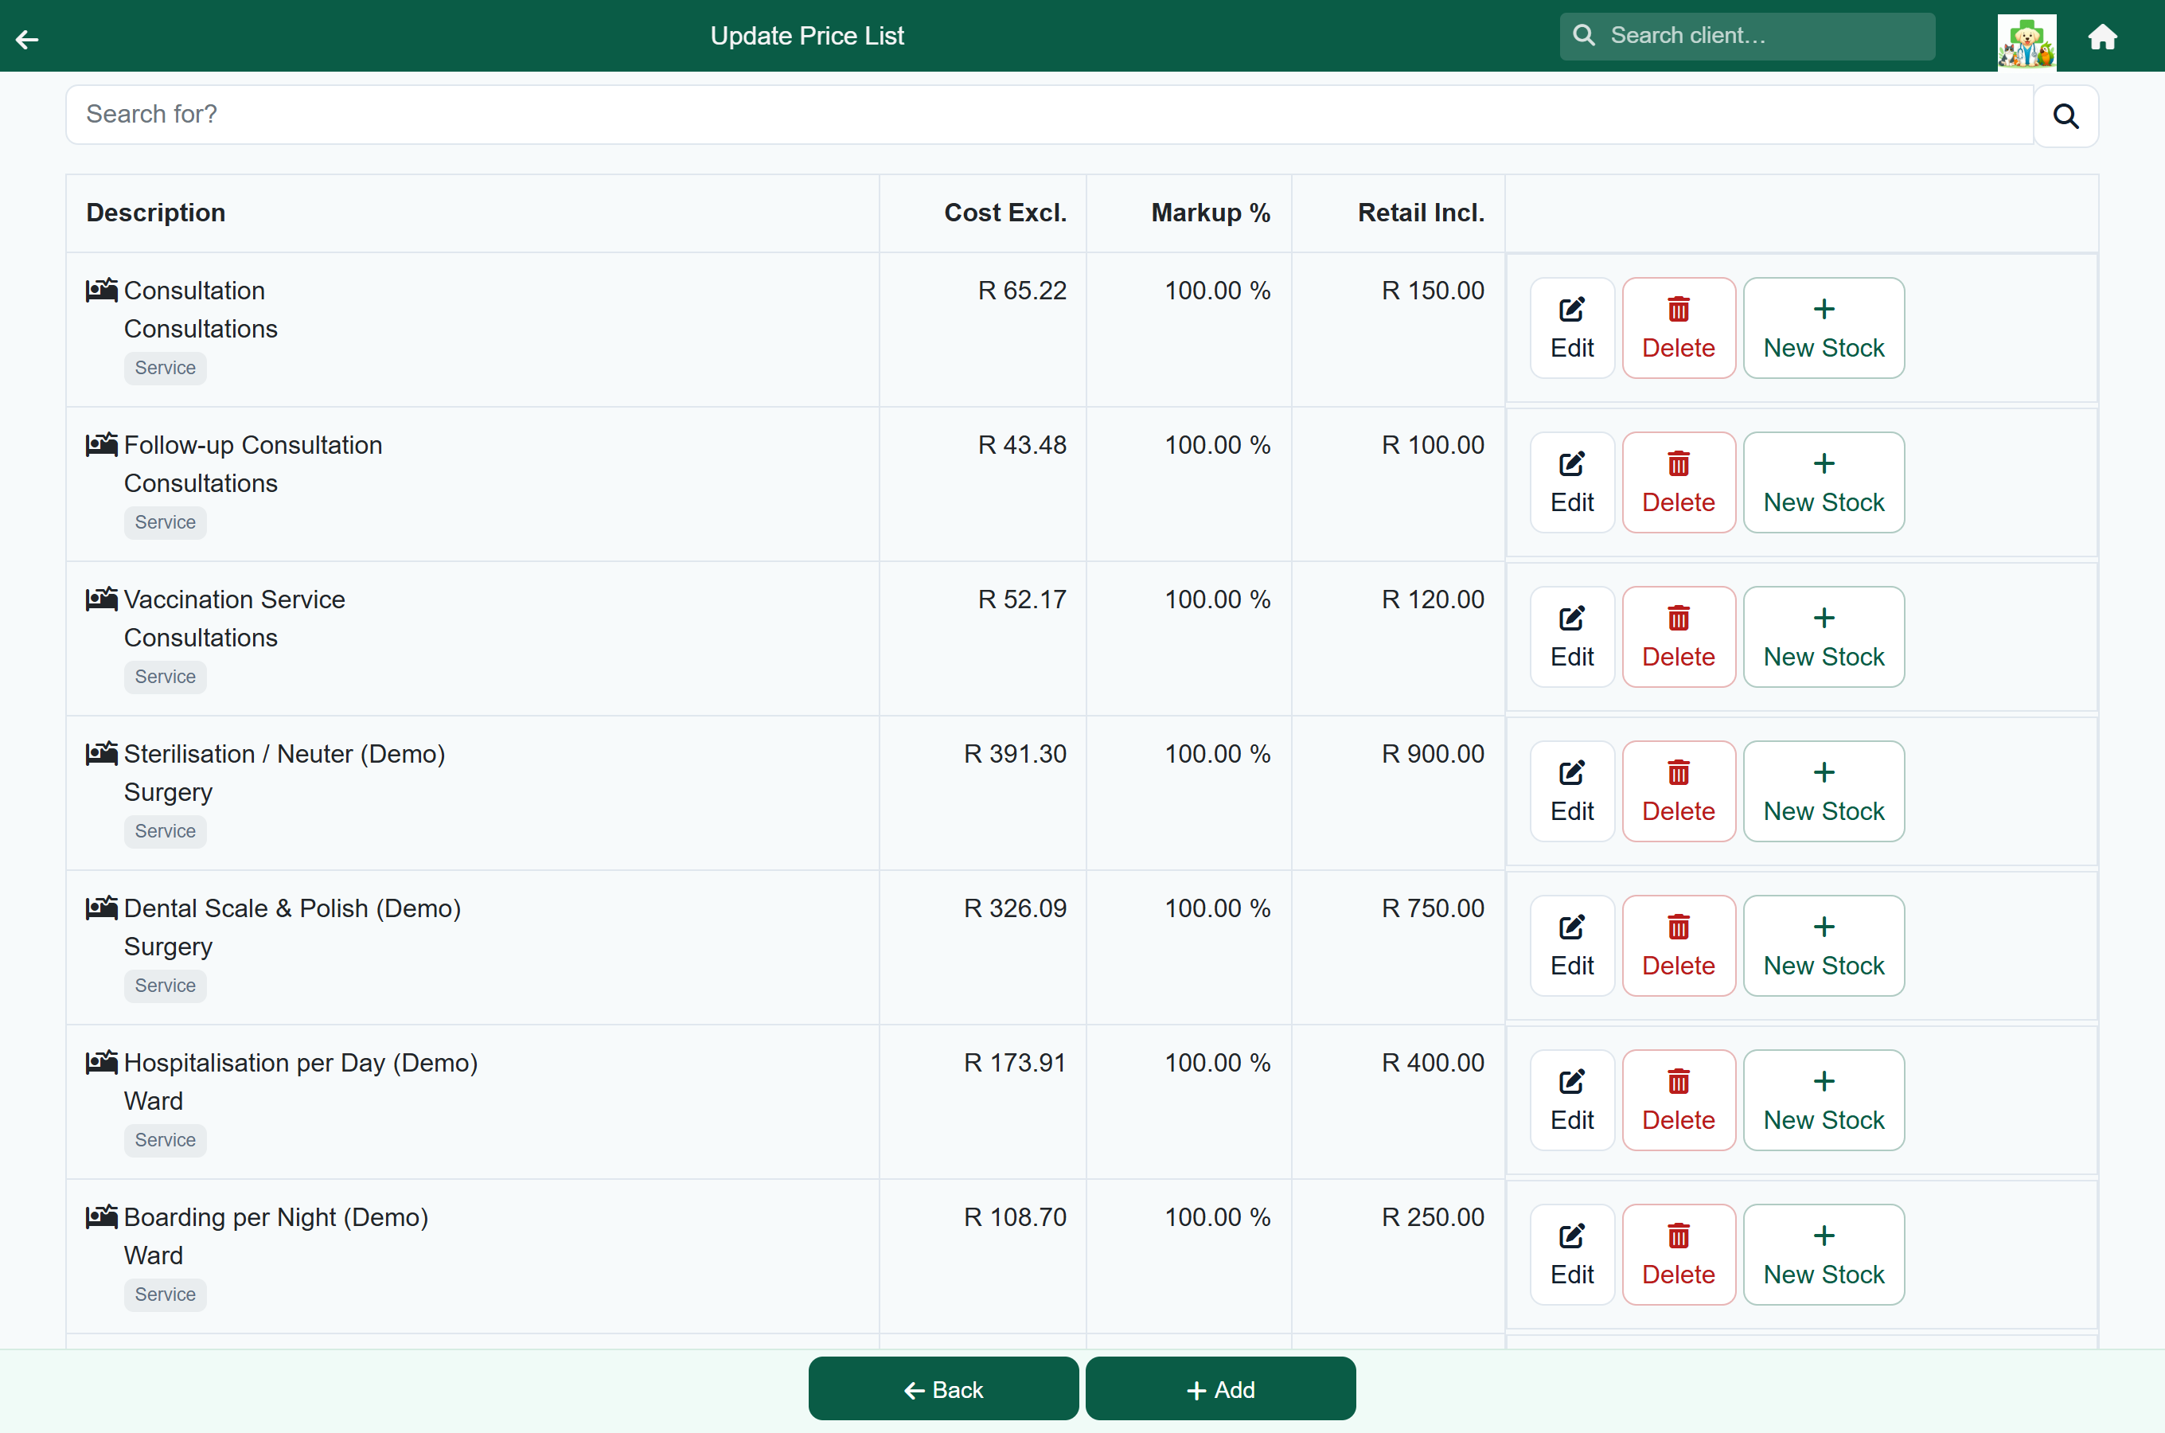The width and height of the screenshot is (2165, 1433).
Task: Click the R 391.30 cost value
Action: tap(1015, 754)
